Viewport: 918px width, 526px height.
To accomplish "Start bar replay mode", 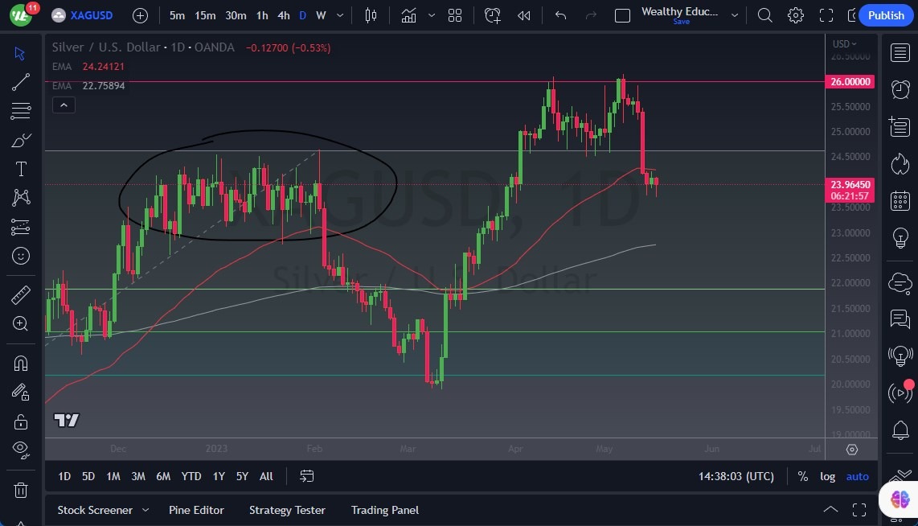I will coord(524,16).
